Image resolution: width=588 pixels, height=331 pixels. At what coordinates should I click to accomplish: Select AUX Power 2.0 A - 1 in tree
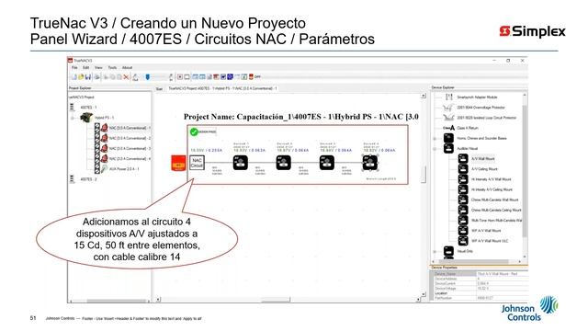point(124,169)
